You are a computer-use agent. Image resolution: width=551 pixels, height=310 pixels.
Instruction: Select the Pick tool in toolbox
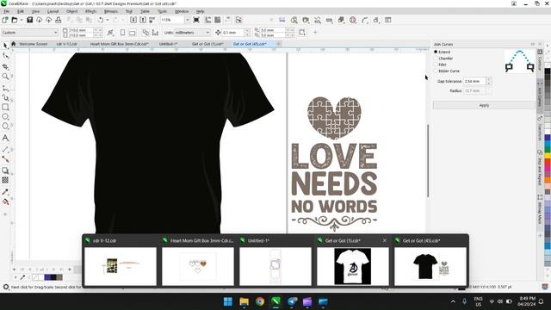point(5,46)
